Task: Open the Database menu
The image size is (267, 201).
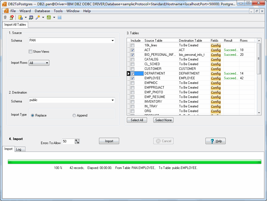Action: coord(42,11)
